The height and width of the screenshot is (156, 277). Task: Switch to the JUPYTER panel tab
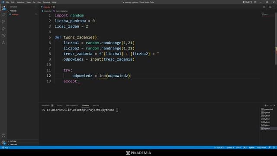point(96,105)
